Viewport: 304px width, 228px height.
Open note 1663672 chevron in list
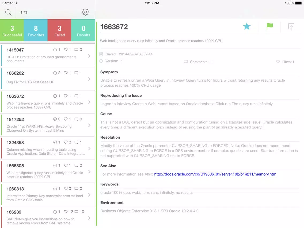click(89, 102)
